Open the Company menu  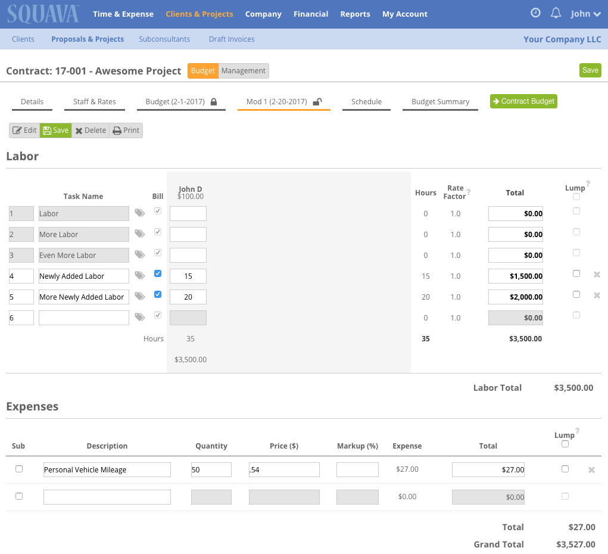[263, 14]
